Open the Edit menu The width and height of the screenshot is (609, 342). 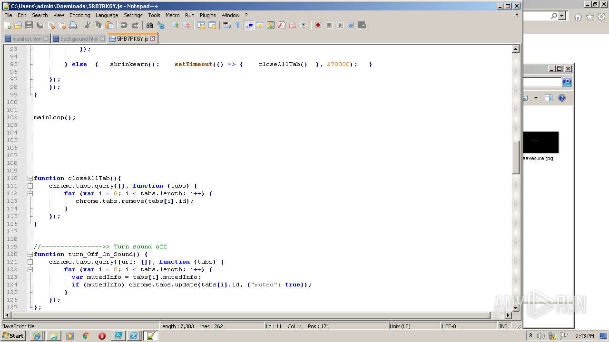click(22, 15)
